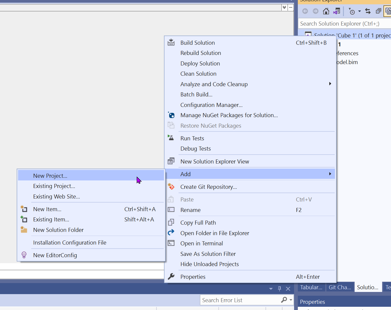
Task: Focus the Search Solution Explorer field
Action: (345, 24)
